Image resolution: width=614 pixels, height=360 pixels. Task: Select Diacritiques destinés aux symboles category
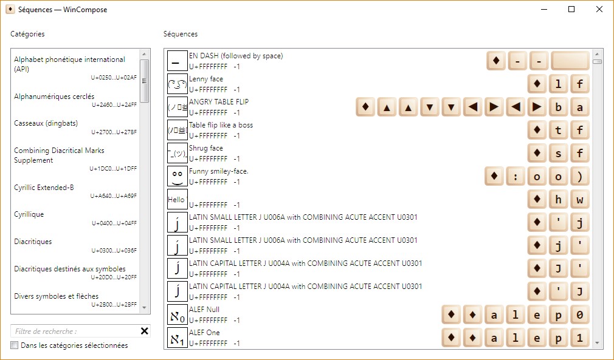tap(70, 269)
